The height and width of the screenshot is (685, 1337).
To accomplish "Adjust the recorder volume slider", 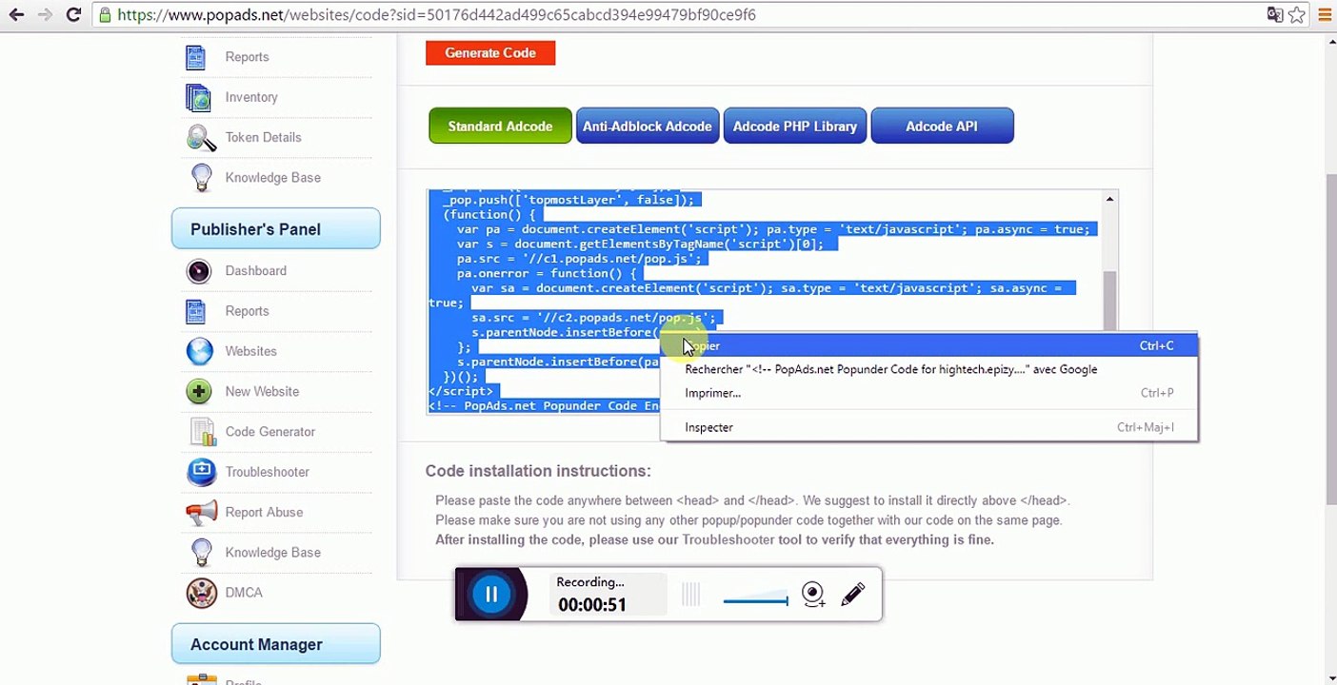I will coord(755,600).
